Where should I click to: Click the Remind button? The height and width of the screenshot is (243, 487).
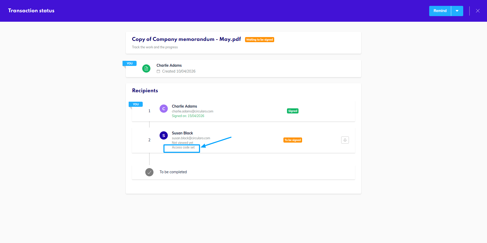tap(440, 11)
